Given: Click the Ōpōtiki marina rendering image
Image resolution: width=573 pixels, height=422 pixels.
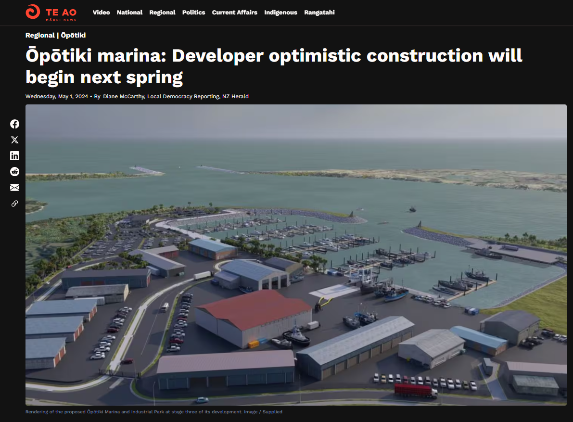Looking at the screenshot, I should click(296, 255).
